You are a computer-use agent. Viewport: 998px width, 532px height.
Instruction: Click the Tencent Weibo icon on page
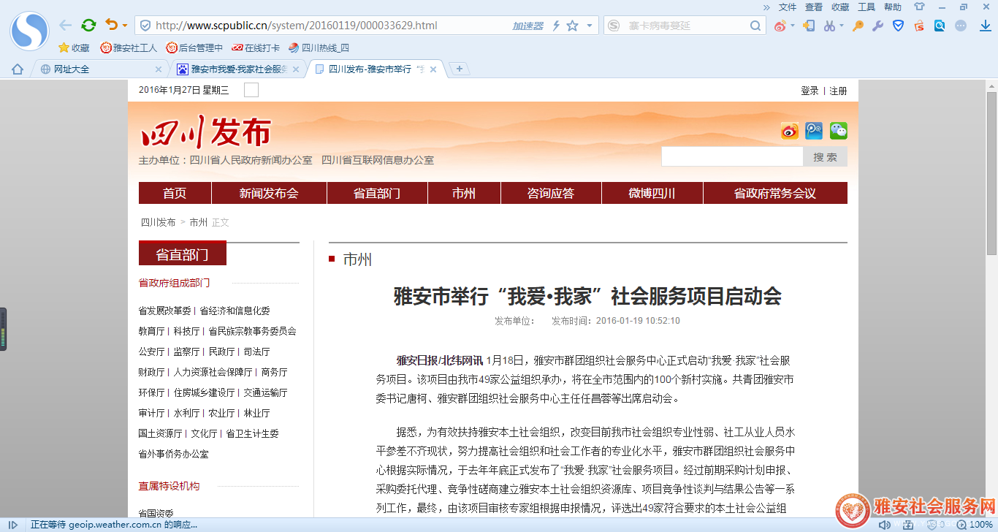click(x=814, y=131)
